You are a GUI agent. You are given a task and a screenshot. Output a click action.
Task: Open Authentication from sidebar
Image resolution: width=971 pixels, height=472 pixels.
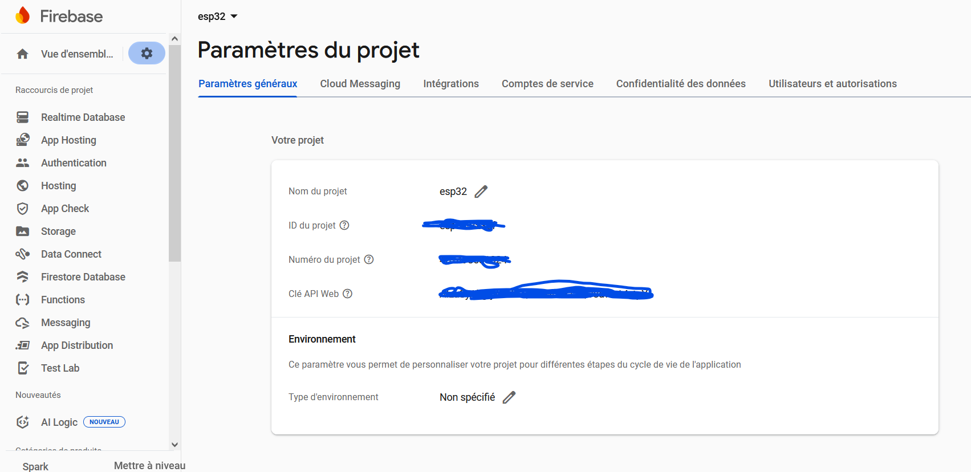point(74,163)
